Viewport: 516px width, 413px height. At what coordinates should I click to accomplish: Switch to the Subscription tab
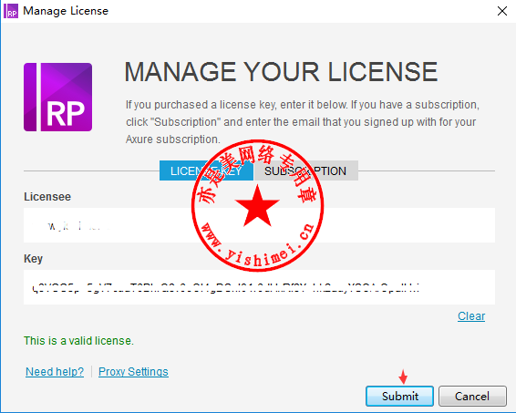tap(306, 170)
